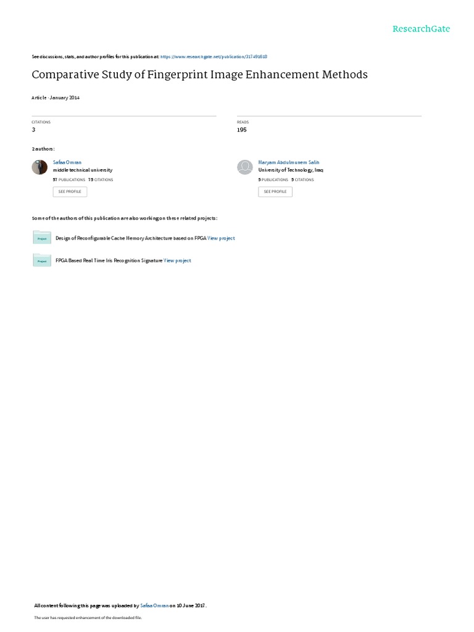474x632 pixels.
Task: Open the researchgate.net publication URL link
Action: click(x=214, y=57)
